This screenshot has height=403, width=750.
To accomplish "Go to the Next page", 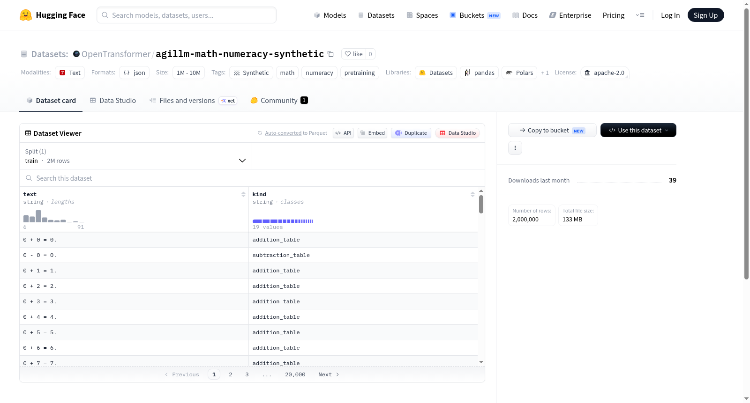I will 329,374.
